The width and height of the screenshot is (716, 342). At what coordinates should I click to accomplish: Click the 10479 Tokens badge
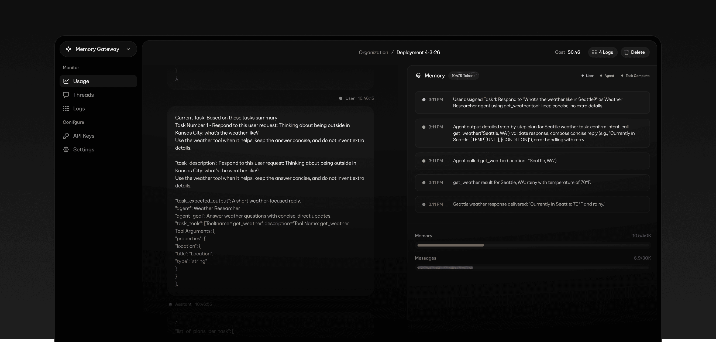coord(463,76)
